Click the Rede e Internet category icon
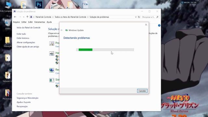The width and height of the screenshot is (208, 117). point(52,70)
